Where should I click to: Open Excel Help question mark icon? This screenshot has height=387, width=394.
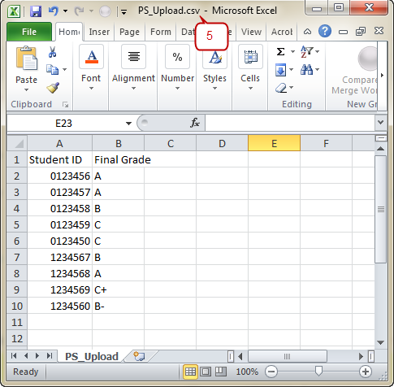pyautogui.click(x=325, y=32)
